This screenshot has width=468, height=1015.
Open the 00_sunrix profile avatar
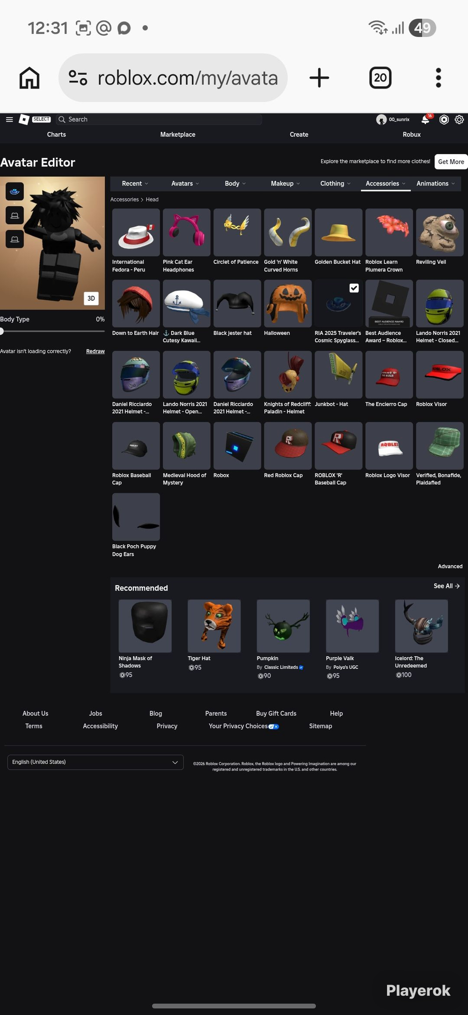pos(381,119)
